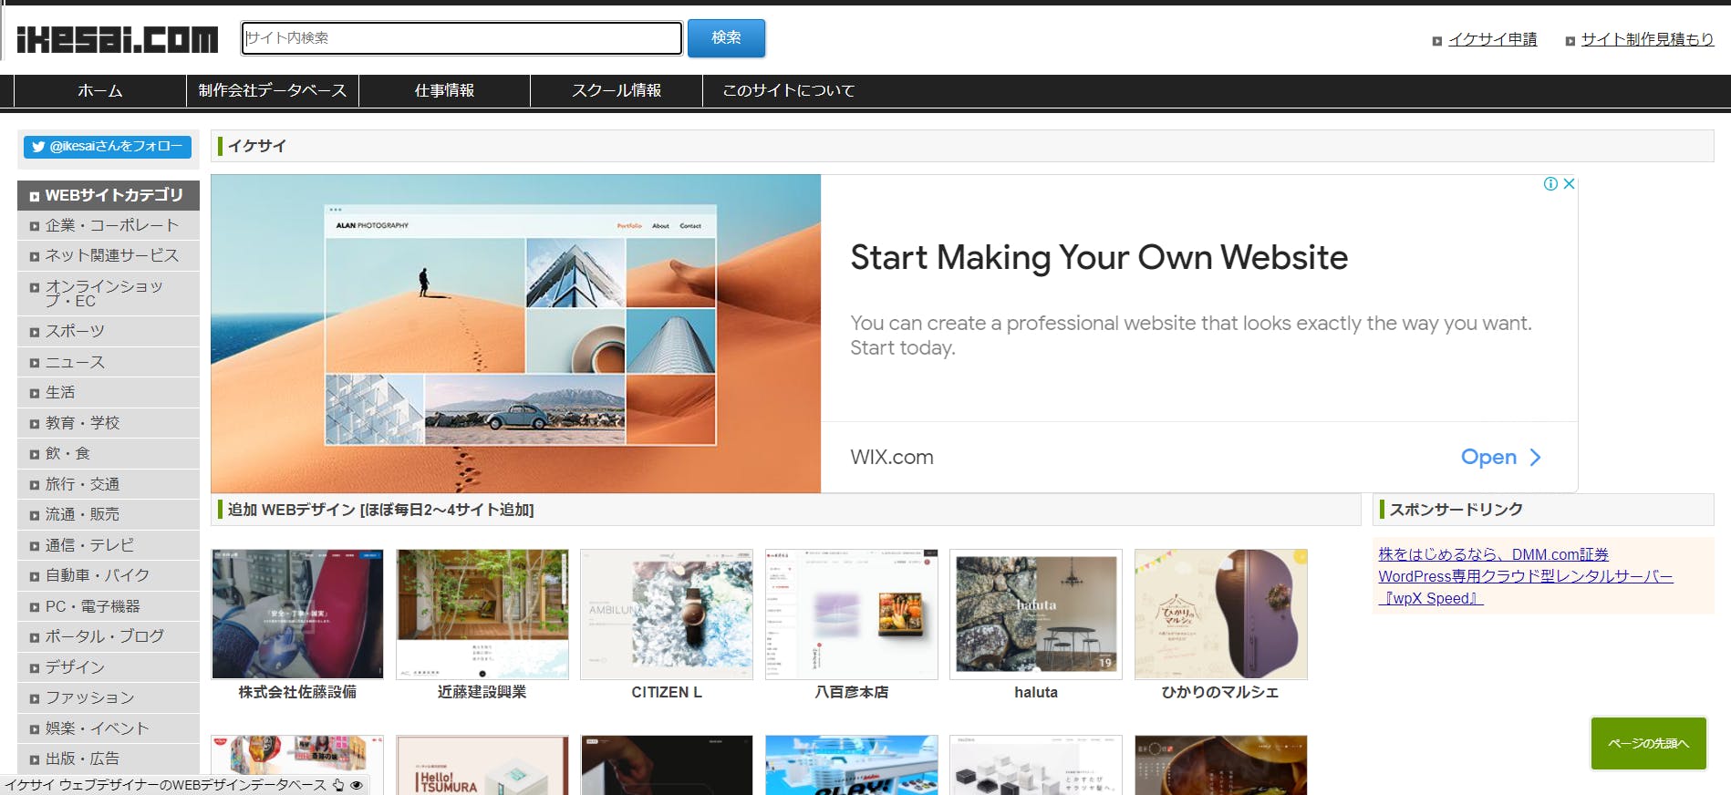Click the ad info (i) icon
The width and height of the screenshot is (1731, 795).
click(1550, 183)
